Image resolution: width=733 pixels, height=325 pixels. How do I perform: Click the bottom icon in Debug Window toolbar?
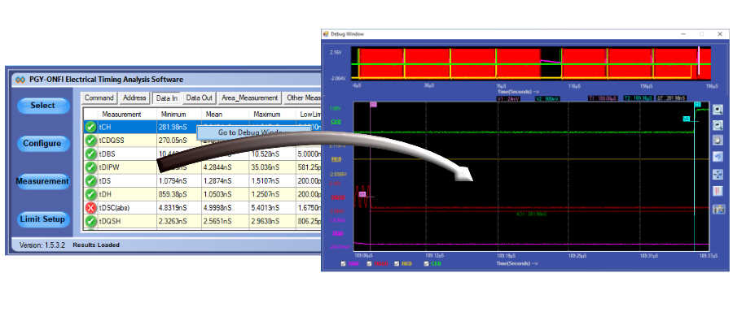(718, 210)
